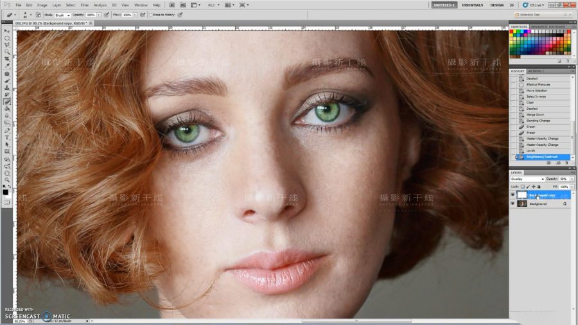The height and width of the screenshot is (325, 578).
Task: Select the Pen tool
Action: tap(7, 130)
